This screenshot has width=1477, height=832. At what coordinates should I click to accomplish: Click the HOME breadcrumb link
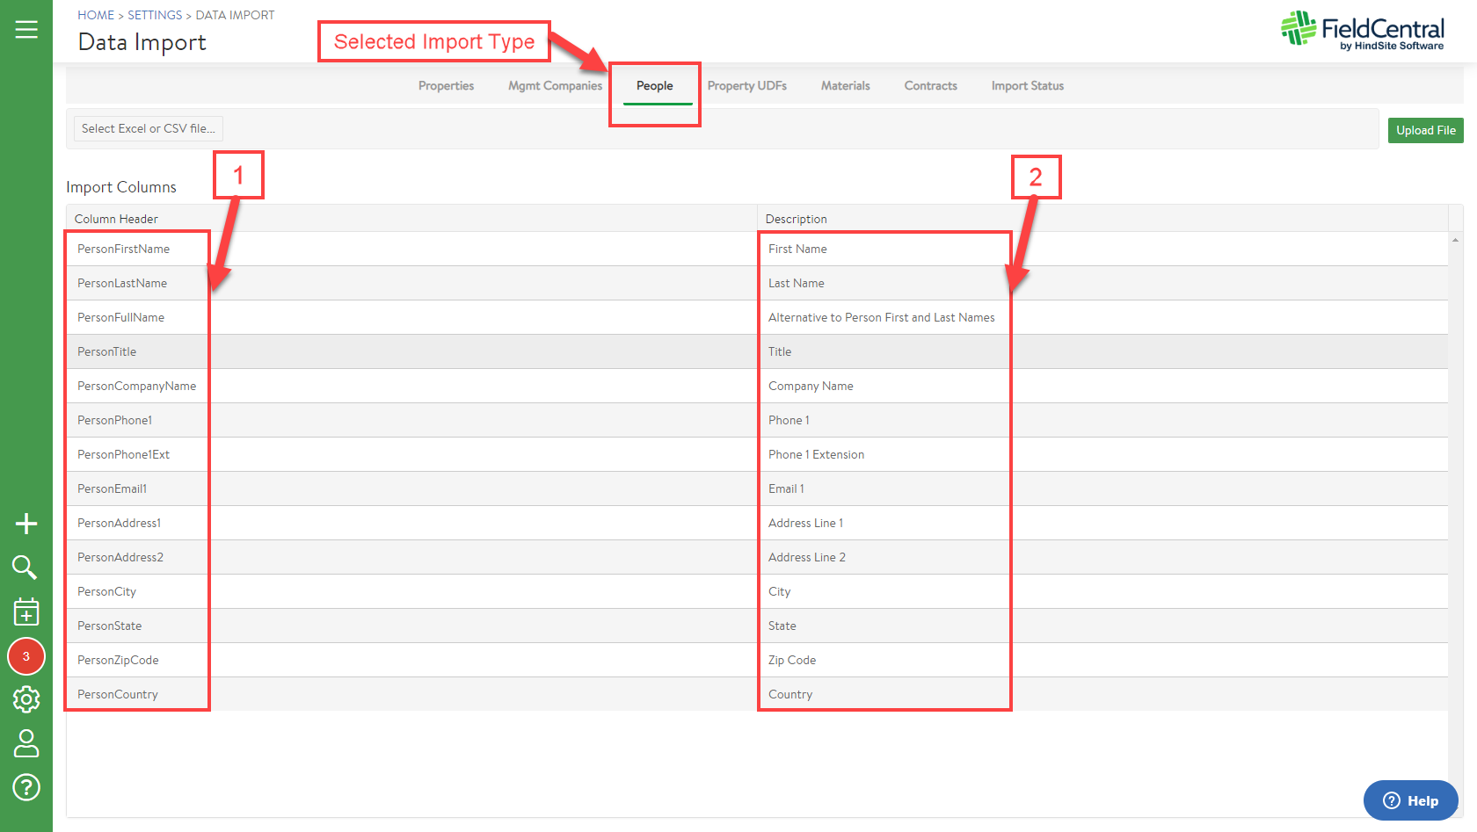96,15
